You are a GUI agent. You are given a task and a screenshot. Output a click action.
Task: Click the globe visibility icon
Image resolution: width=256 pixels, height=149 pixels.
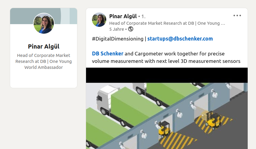pos(131,29)
